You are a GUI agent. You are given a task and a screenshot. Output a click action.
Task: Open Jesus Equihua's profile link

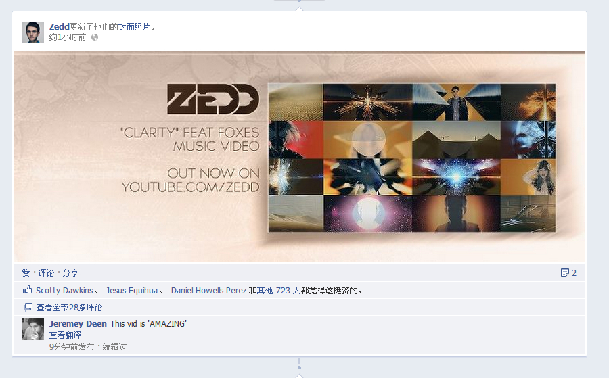click(132, 290)
